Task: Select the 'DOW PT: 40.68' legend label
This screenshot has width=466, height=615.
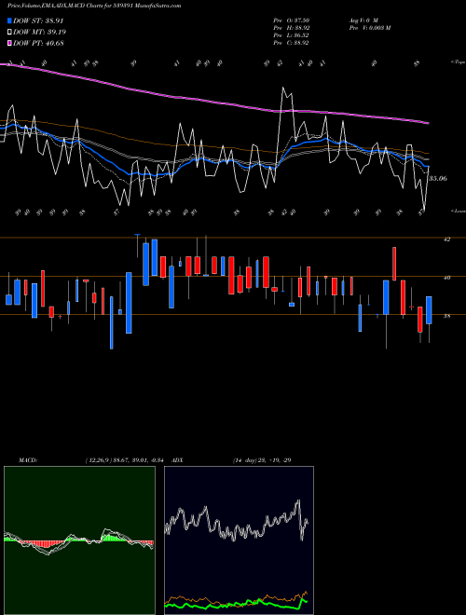Action: (38, 43)
